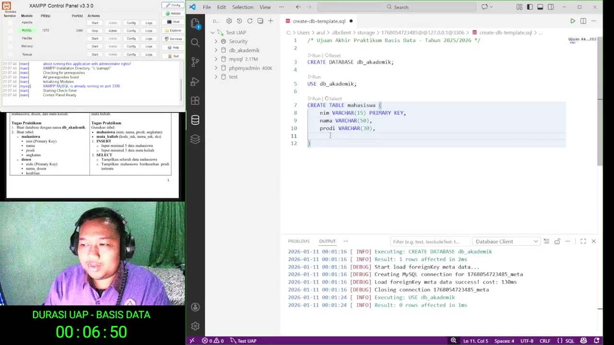614x345 pixels.
Task: Open the View menu
Action: [x=265, y=7]
